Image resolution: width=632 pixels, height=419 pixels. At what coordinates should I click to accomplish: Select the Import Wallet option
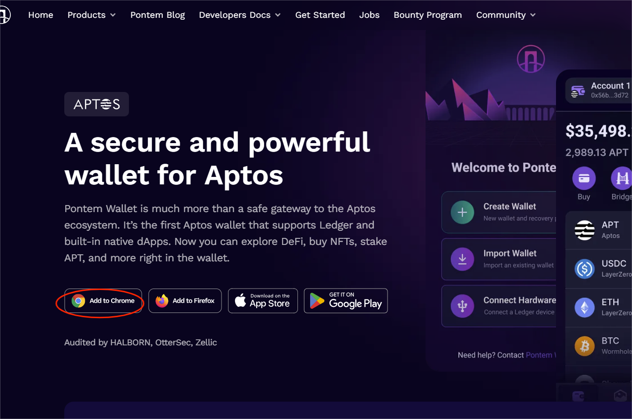click(499, 259)
